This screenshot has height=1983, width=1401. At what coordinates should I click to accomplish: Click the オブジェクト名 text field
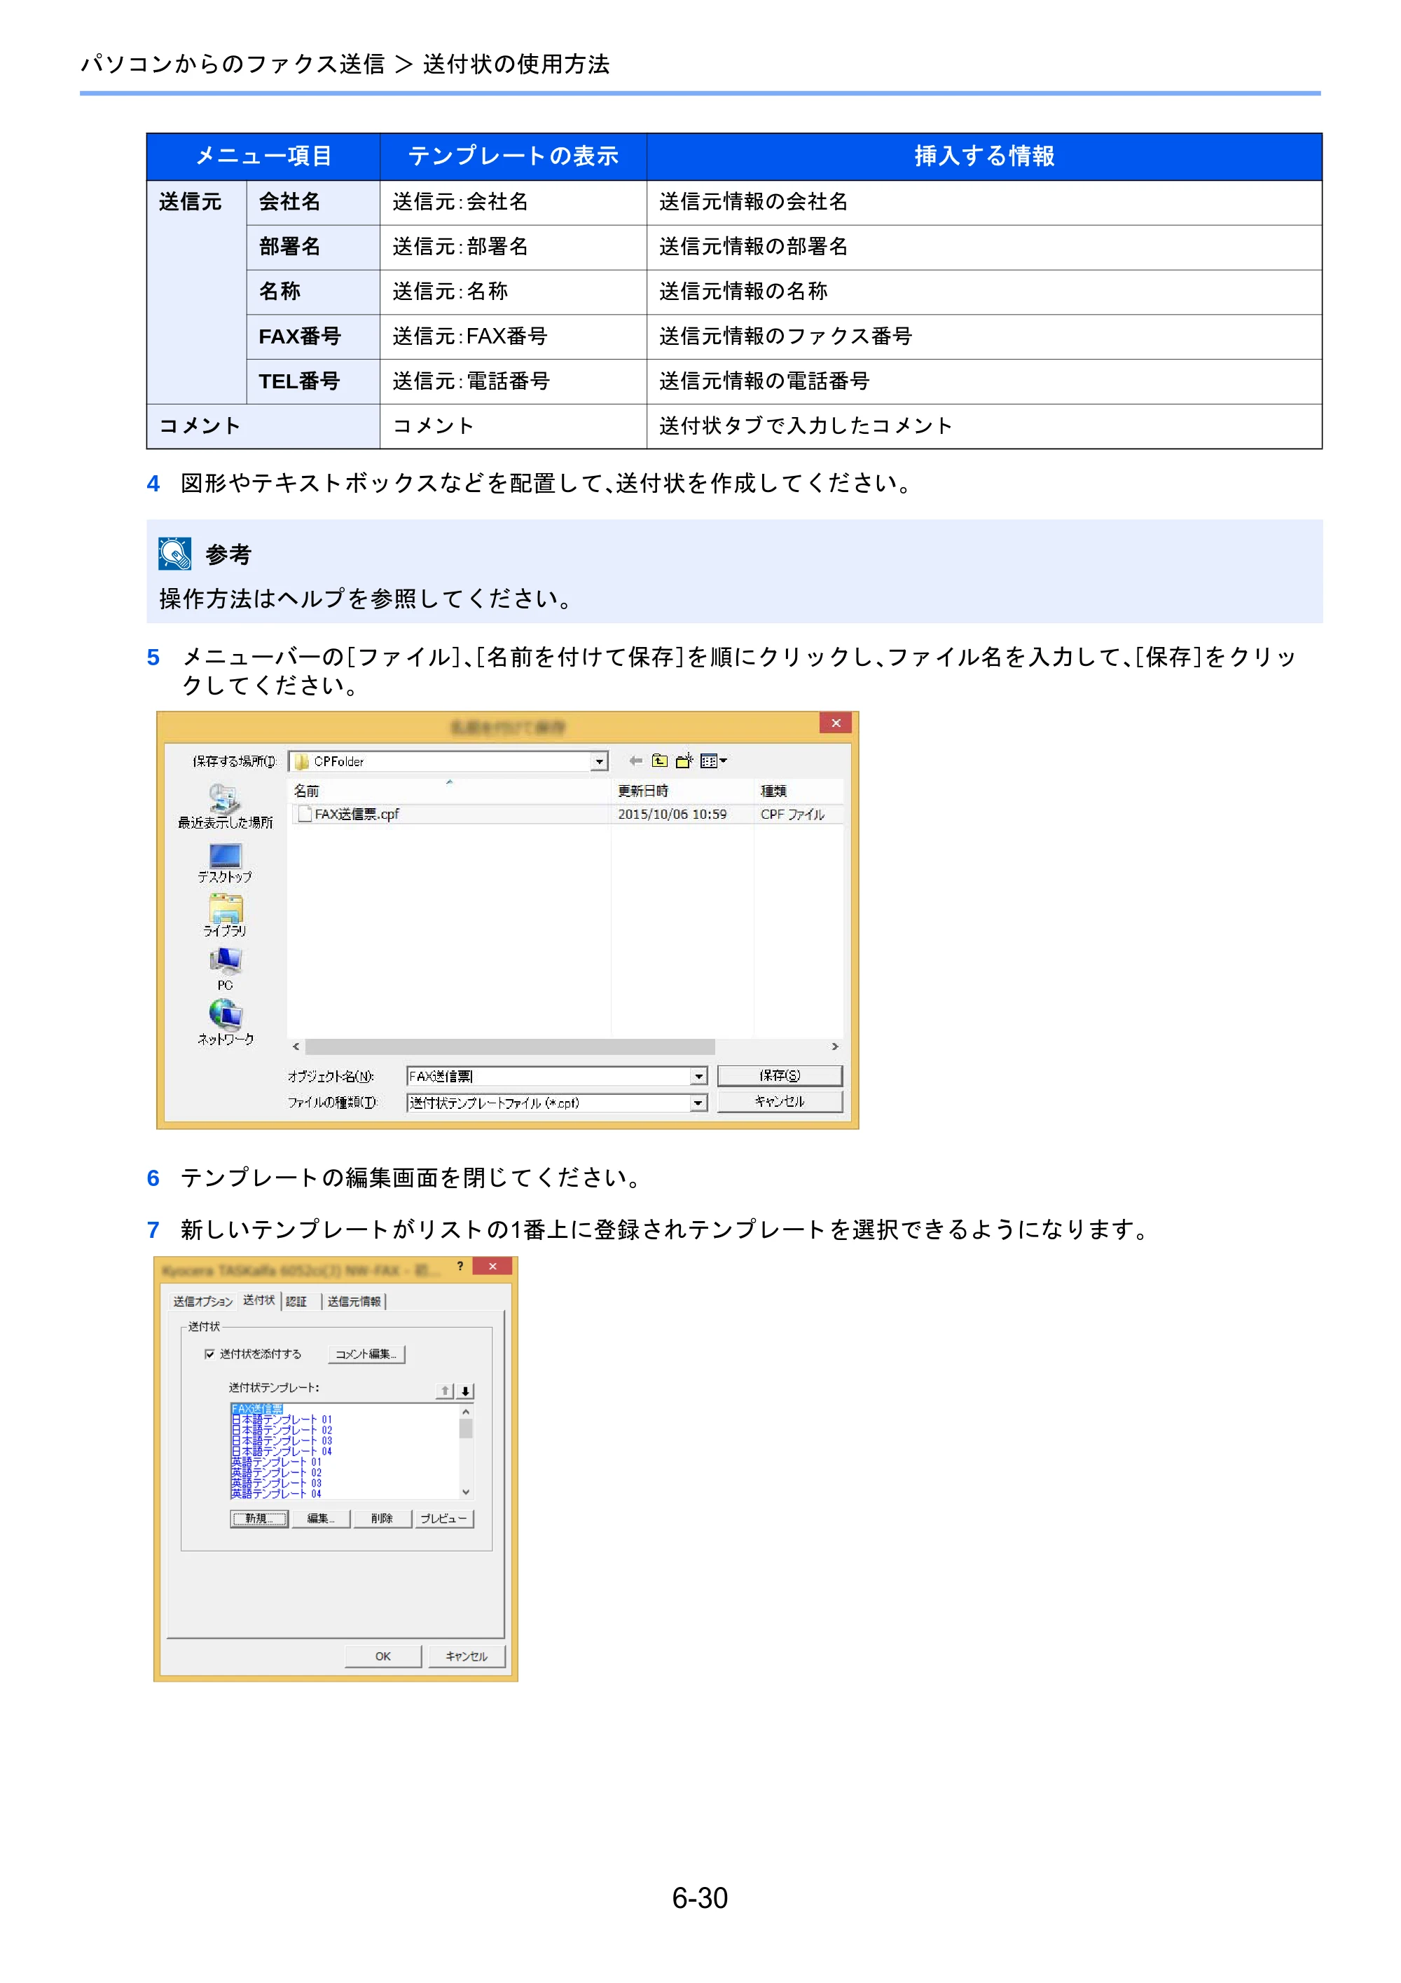(x=548, y=1076)
